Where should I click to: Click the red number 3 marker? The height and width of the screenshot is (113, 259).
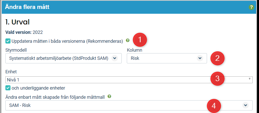coord(217,78)
